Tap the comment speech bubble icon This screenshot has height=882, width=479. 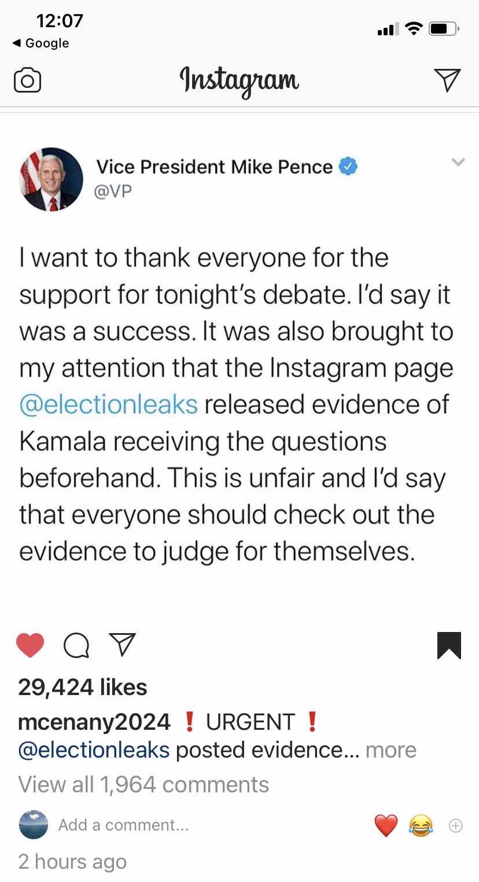click(76, 645)
